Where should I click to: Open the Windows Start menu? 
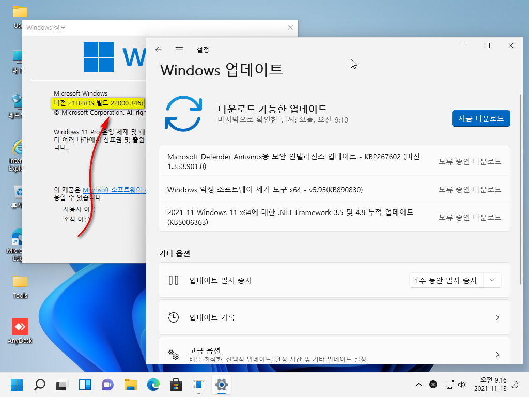17,385
